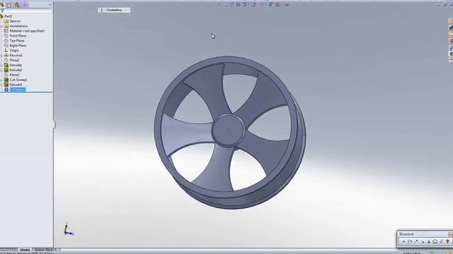Switch to the Model tab
This screenshot has height=254, width=453.
pos(25,250)
